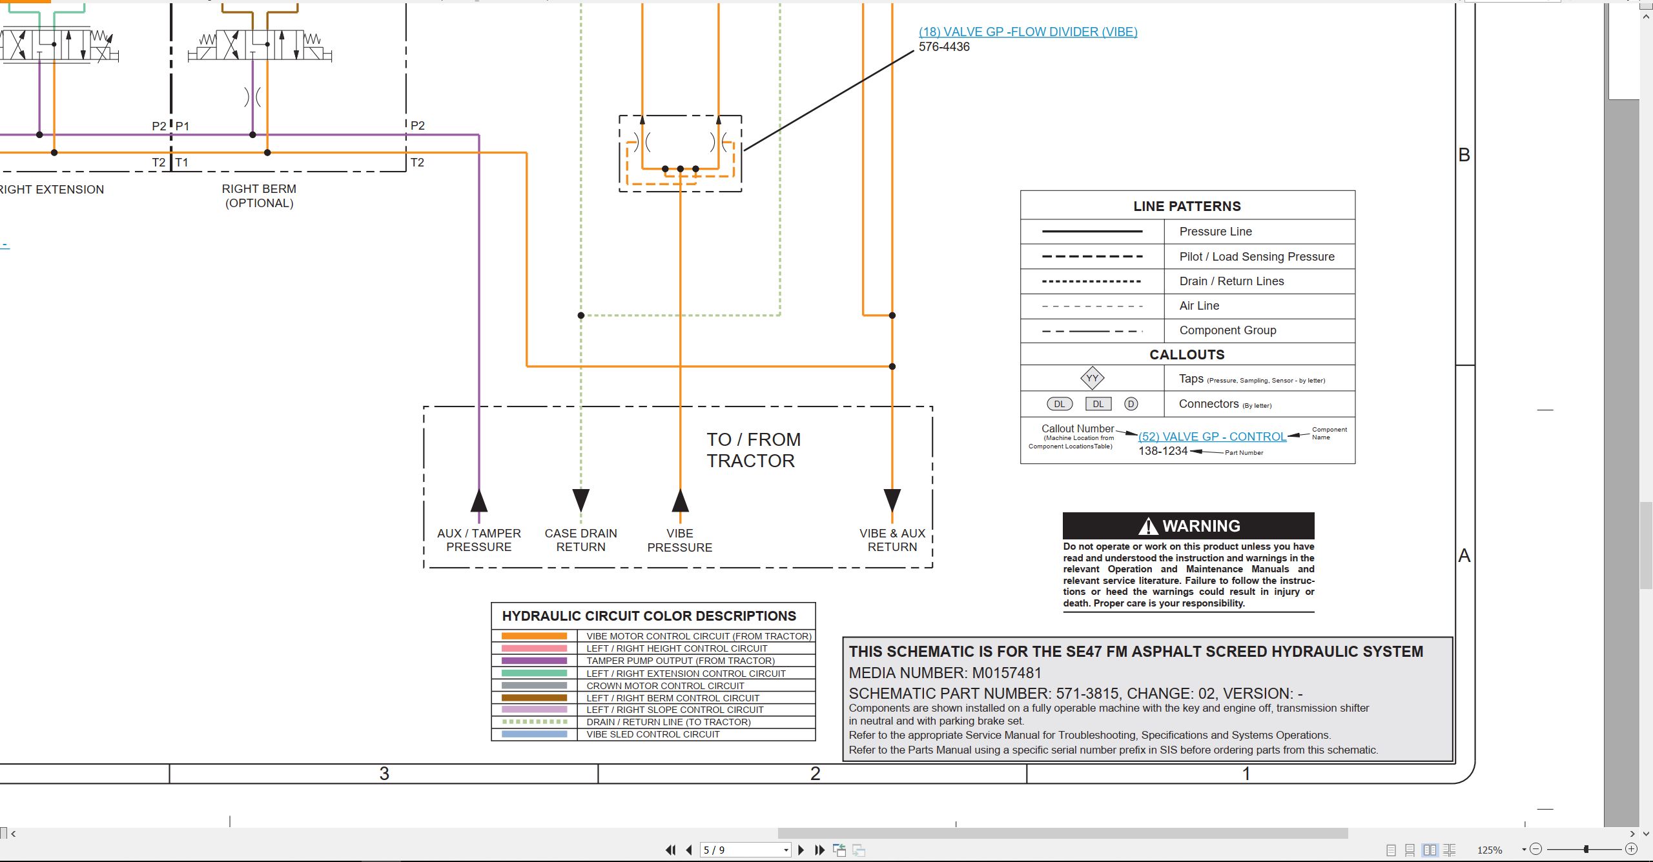Click the Component Group legend entry

tap(1187, 330)
